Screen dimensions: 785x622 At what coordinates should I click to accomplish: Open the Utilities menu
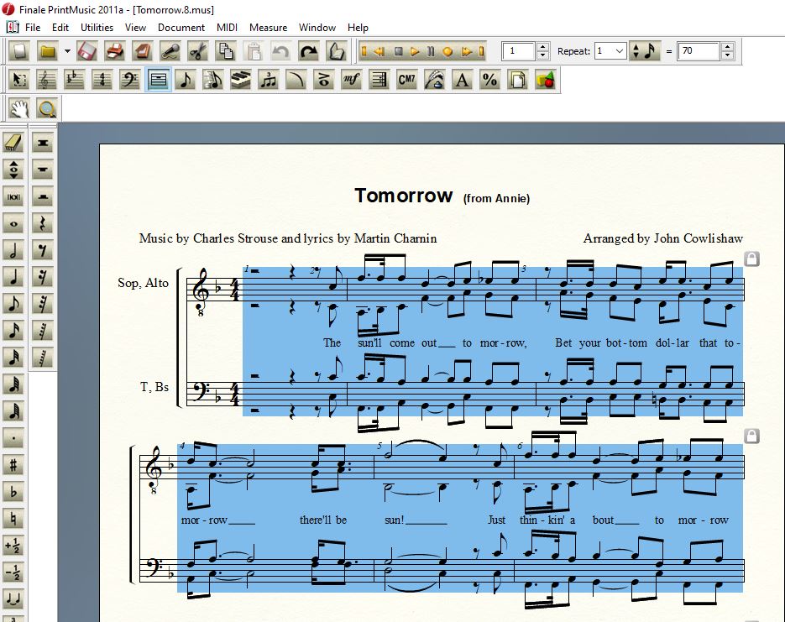97,27
